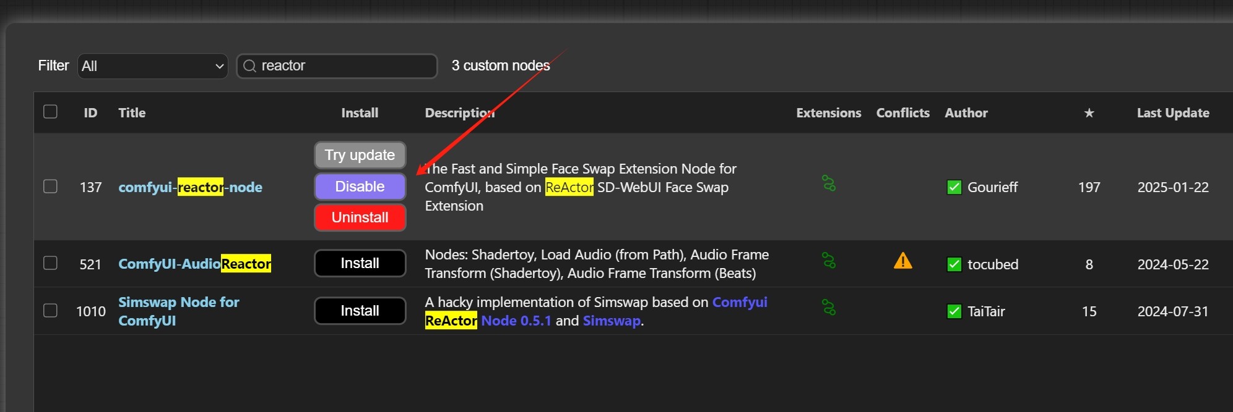This screenshot has width=1233, height=412.
Task: Open the extensions icon for ComfyUI-AudioReactor
Action: point(829,260)
